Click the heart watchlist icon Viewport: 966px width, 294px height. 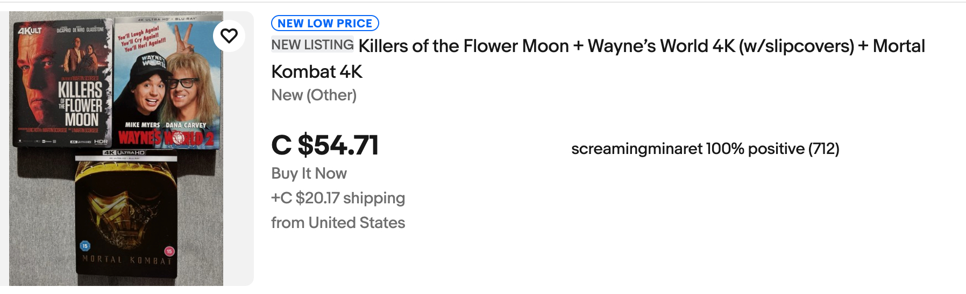point(229,36)
